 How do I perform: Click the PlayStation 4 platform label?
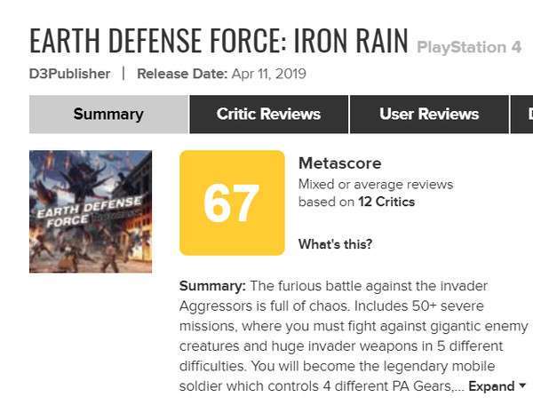tap(469, 47)
